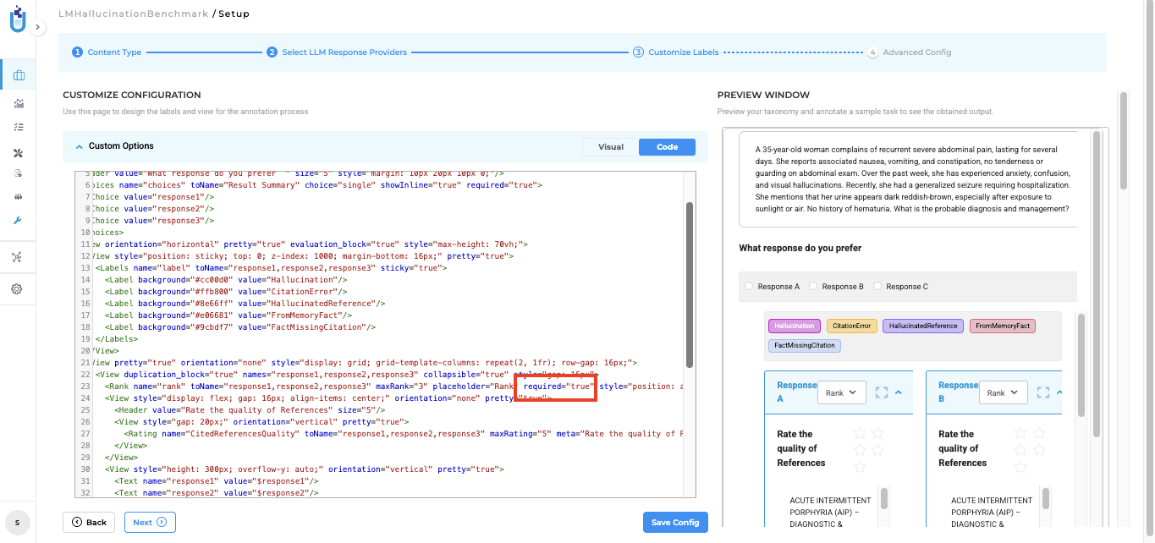Click fullscreen icon on Response B panel
This screenshot has height=543, width=1155.
pos(1042,392)
